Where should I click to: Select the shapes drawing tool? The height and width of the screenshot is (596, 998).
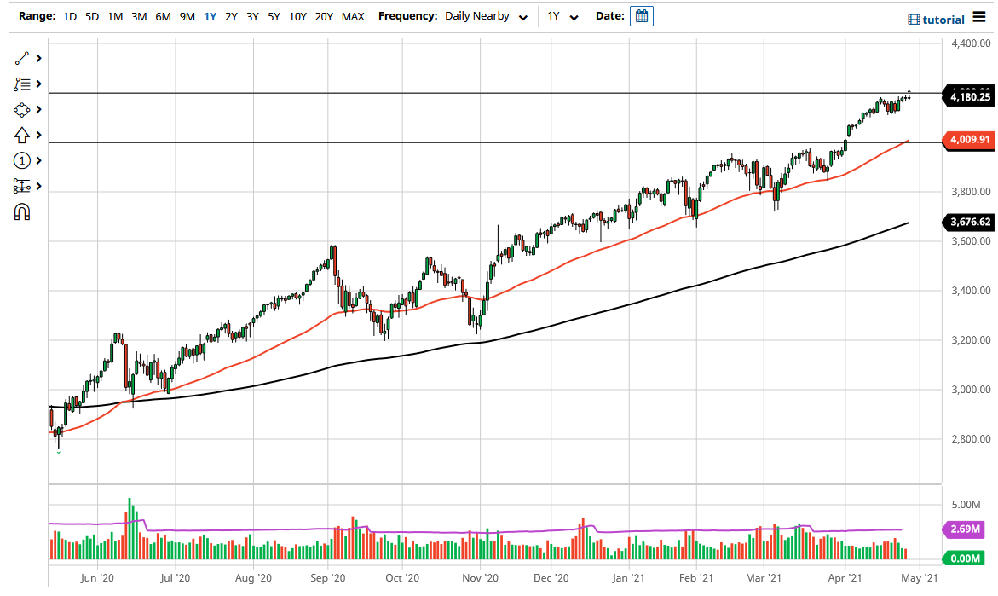[x=23, y=109]
